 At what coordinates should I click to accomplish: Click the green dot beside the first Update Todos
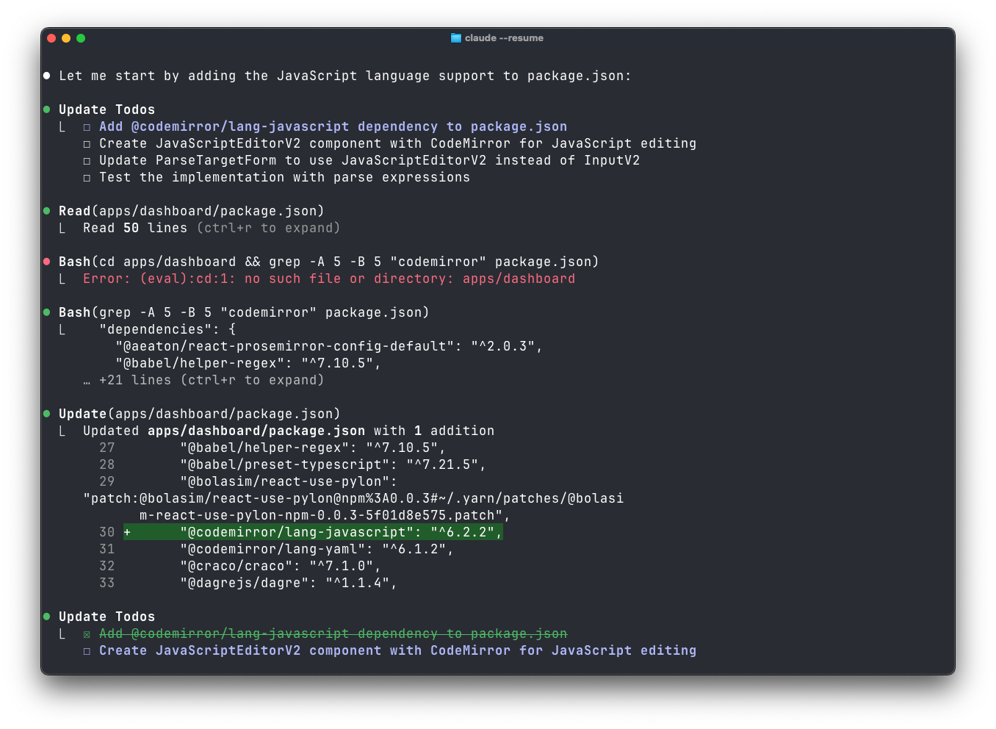tap(46, 109)
